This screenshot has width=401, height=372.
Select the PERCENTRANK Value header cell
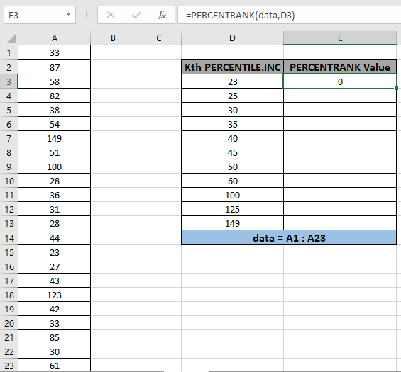(340, 67)
